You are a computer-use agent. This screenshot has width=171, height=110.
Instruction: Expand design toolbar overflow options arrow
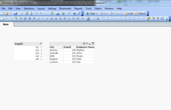pyautogui.click(x=170, y=19)
